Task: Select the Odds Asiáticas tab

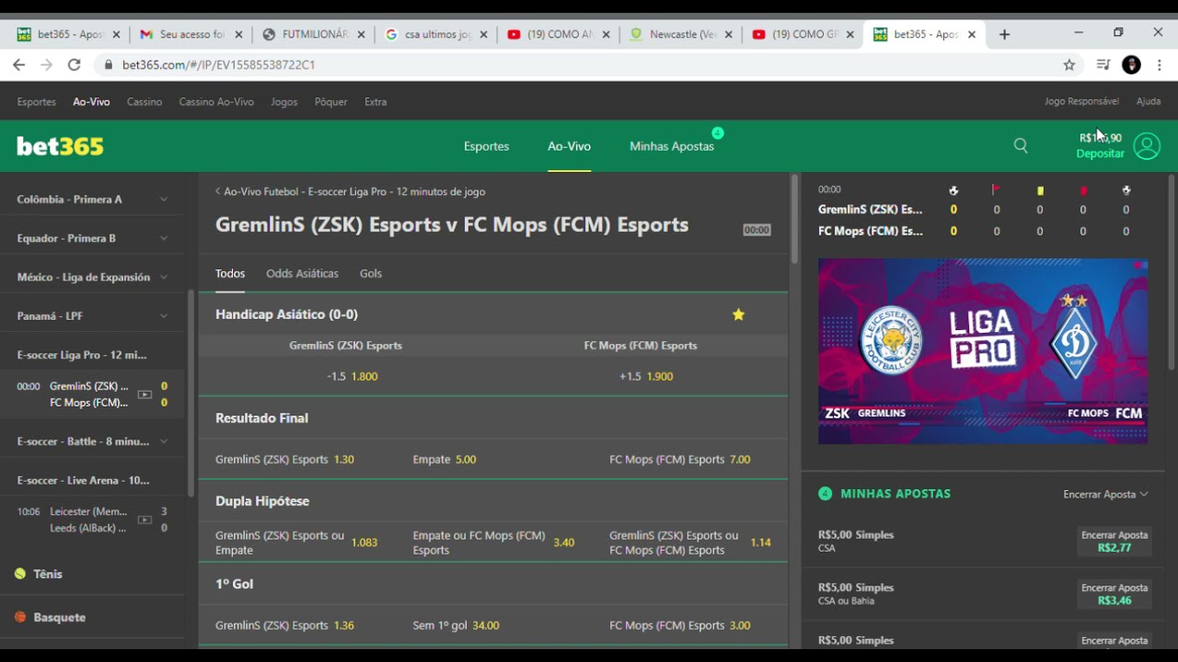Action: point(302,274)
